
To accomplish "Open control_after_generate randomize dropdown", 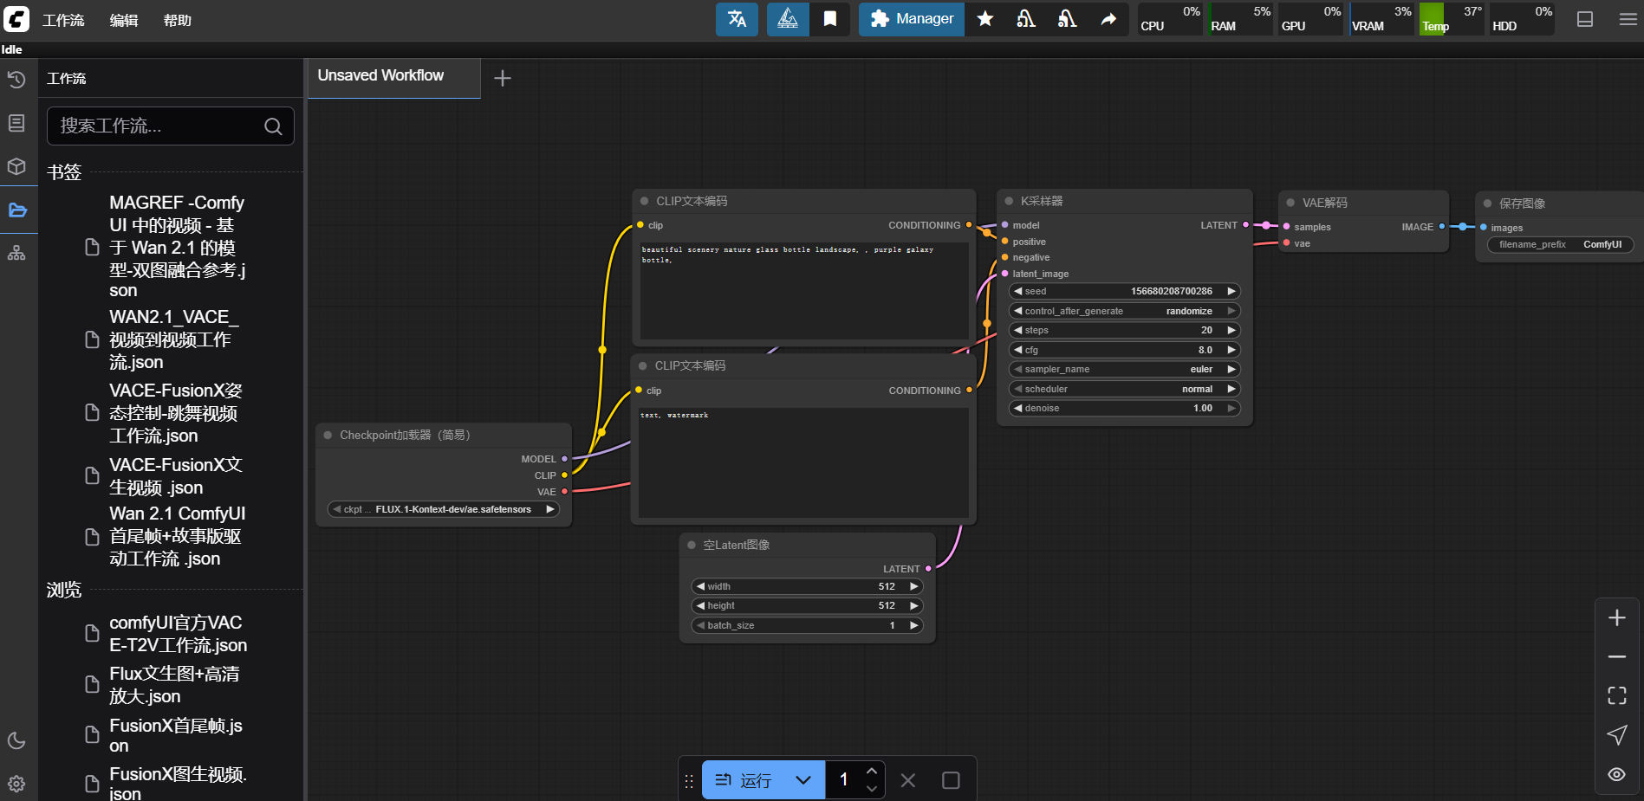I will [1125, 311].
